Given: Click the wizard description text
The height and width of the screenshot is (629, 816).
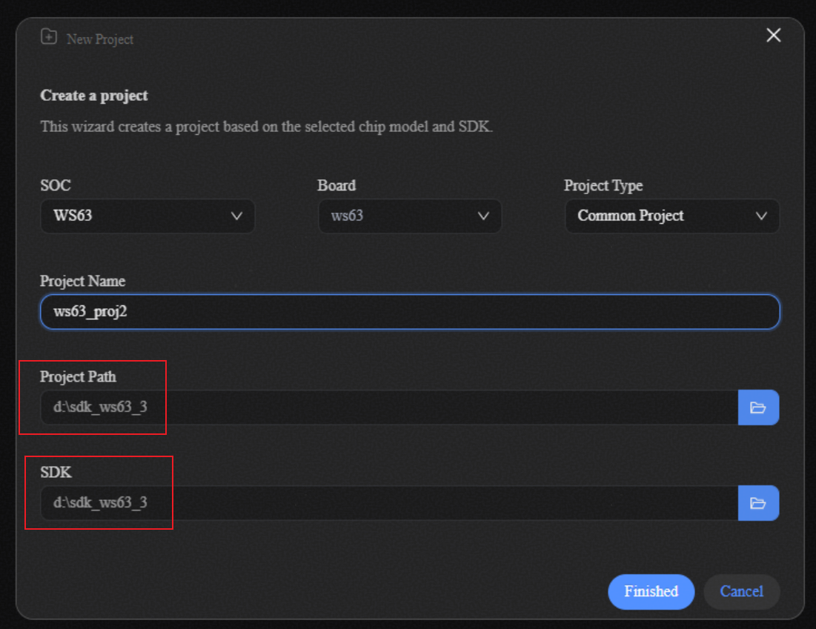Looking at the screenshot, I should click(266, 127).
